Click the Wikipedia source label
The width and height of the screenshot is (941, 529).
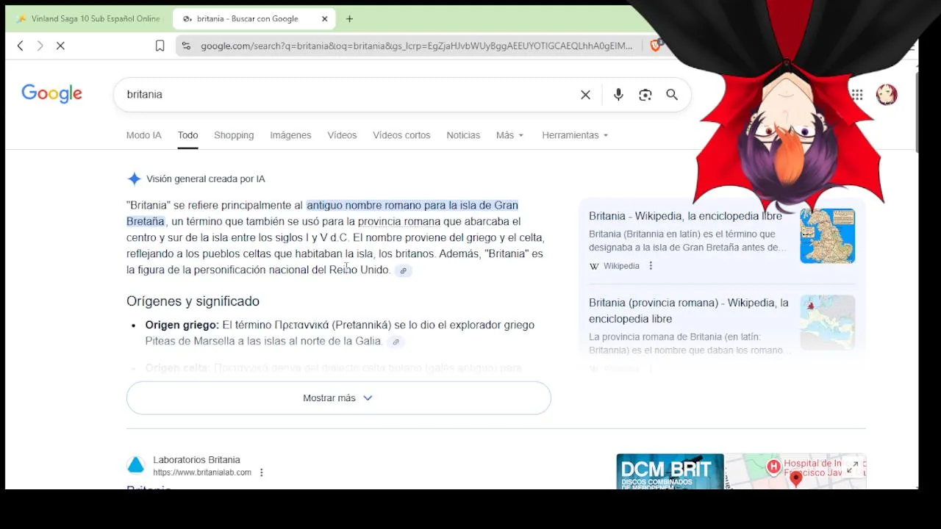pyautogui.click(x=621, y=266)
